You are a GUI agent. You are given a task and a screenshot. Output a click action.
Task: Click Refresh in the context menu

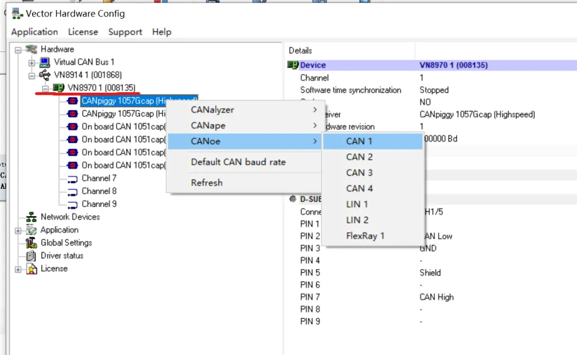(x=244, y=183)
